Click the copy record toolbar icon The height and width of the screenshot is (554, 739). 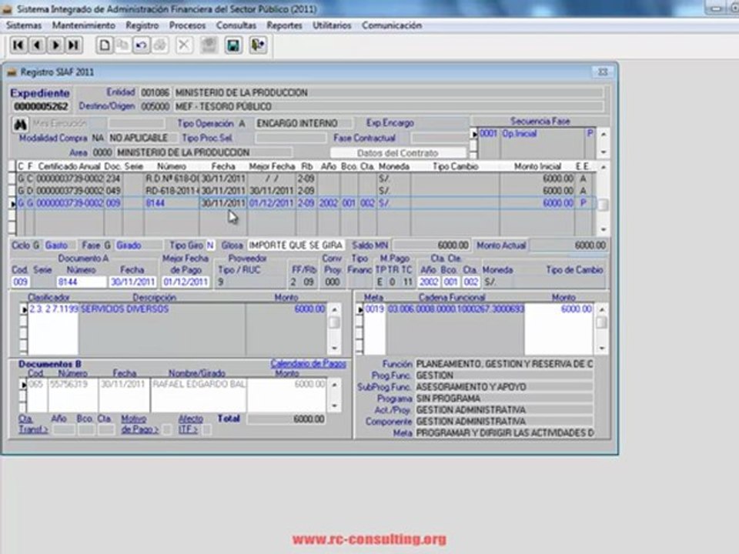[x=122, y=45]
